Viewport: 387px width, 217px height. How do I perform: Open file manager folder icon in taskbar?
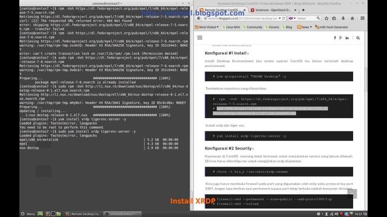[x=59, y=214]
